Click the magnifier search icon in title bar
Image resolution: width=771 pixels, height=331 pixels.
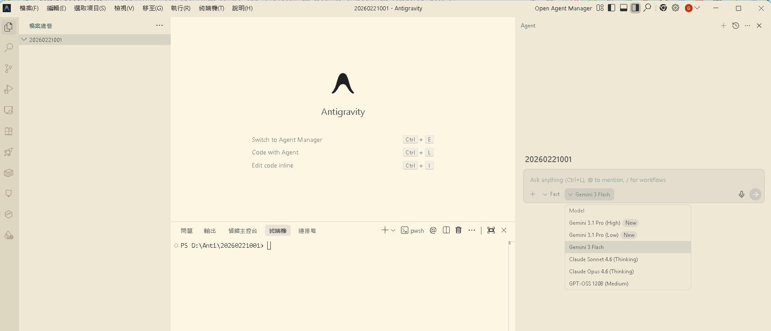pyautogui.click(x=648, y=8)
